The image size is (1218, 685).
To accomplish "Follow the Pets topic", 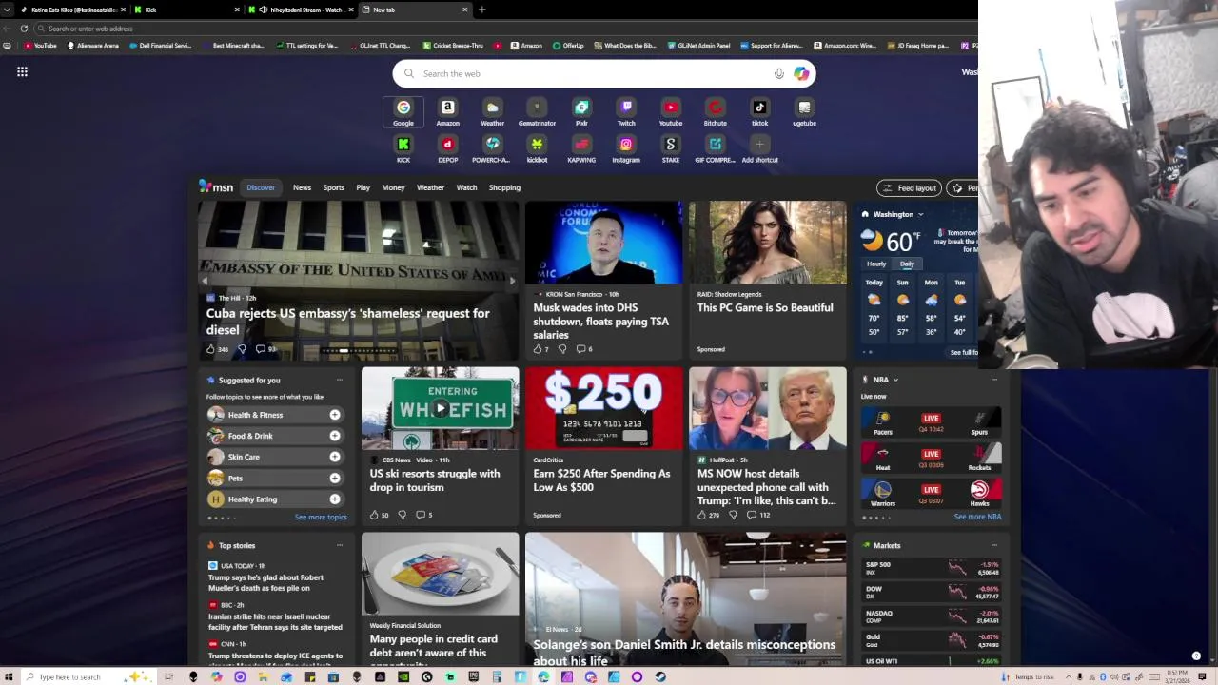I will [x=335, y=478].
